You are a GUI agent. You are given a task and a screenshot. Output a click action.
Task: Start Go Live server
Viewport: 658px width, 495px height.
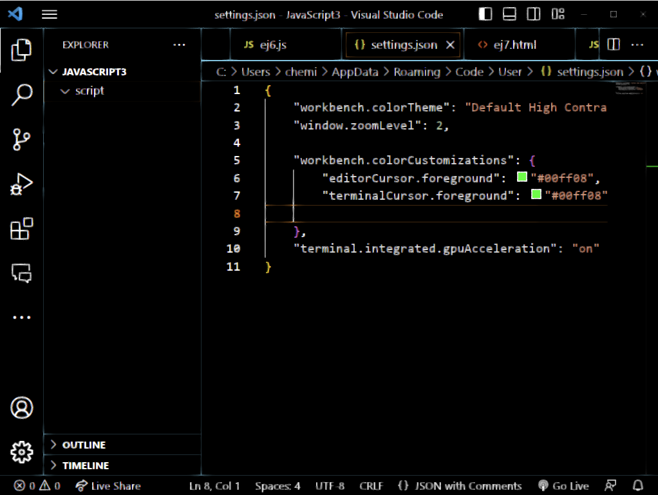pos(563,486)
